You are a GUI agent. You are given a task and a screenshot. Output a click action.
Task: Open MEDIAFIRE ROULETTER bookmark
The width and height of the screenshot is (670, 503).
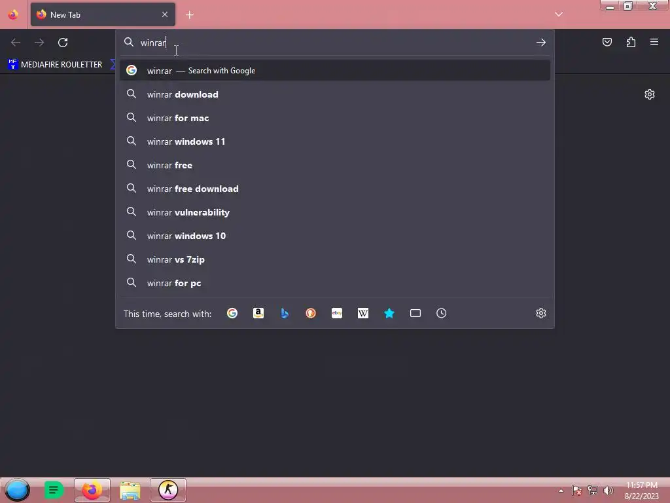point(55,65)
